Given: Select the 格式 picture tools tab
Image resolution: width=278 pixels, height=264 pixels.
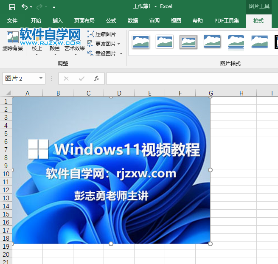Looking at the screenshot, I should click(258, 21).
